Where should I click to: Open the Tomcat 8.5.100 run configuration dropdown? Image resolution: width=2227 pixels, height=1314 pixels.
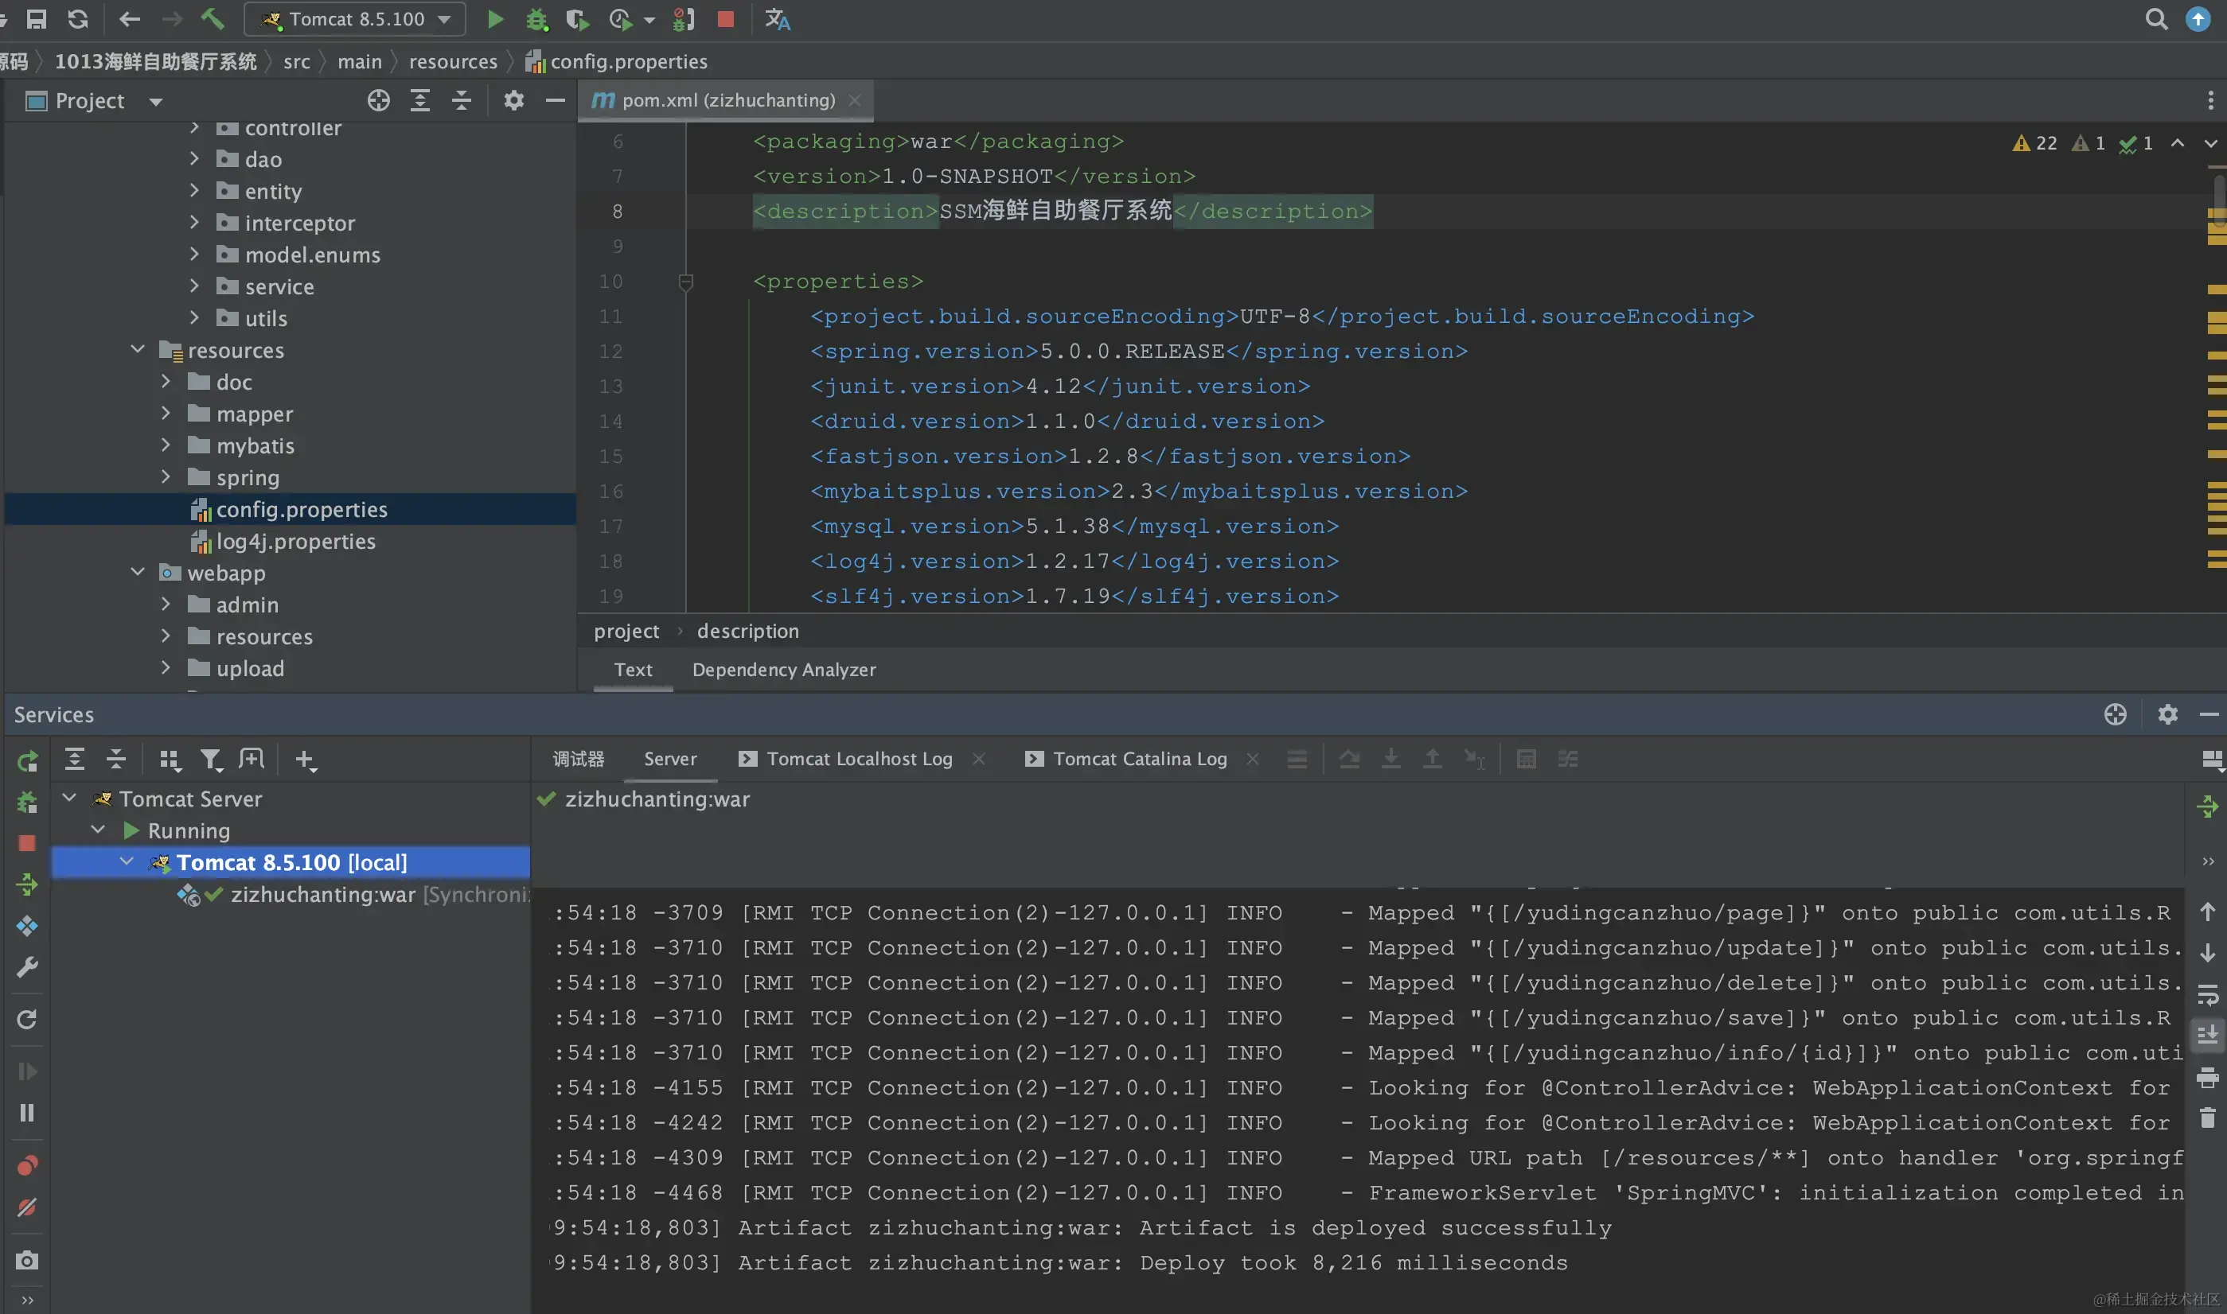tap(354, 18)
